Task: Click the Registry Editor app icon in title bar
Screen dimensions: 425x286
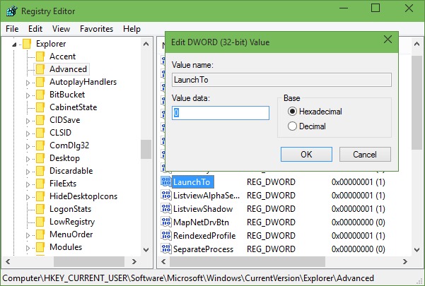Action: tap(11, 11)
